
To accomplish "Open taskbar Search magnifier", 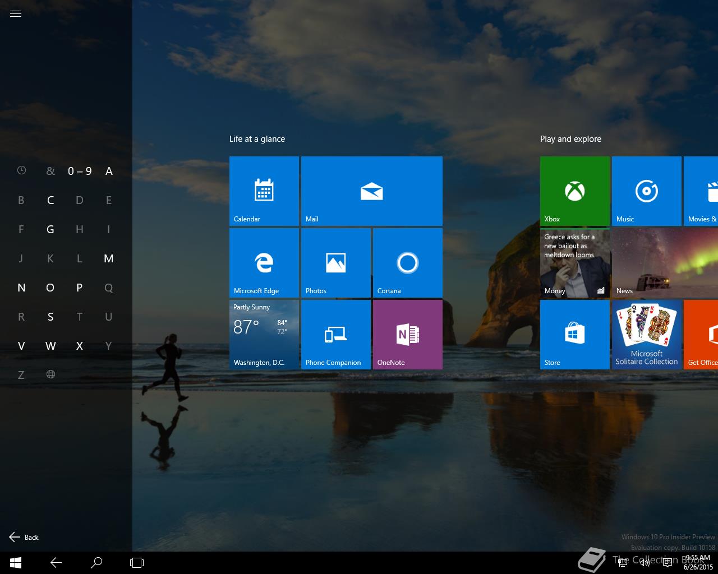I will [96, 563].
